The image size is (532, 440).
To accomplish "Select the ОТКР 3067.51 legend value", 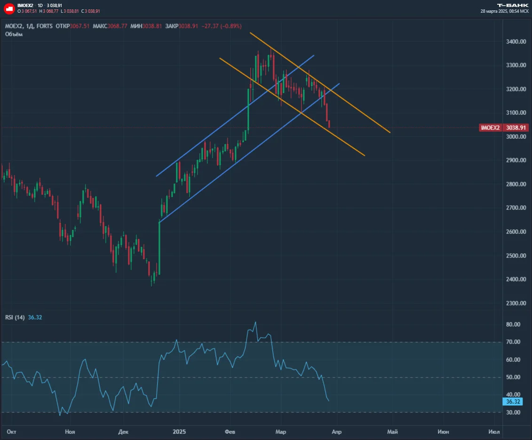I will pos(72,26).
